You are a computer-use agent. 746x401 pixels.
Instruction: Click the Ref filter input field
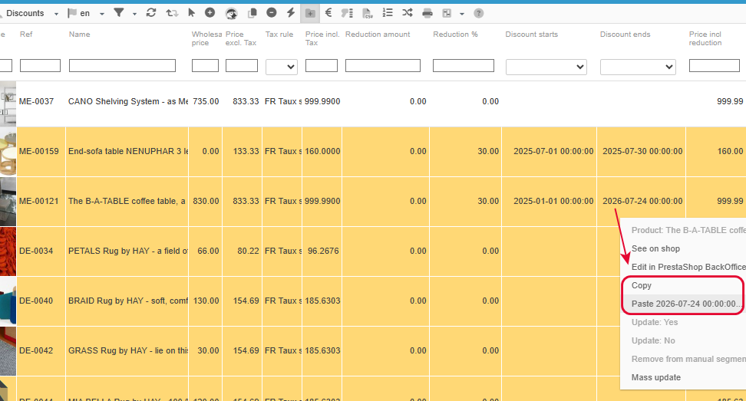pos(40,66)
